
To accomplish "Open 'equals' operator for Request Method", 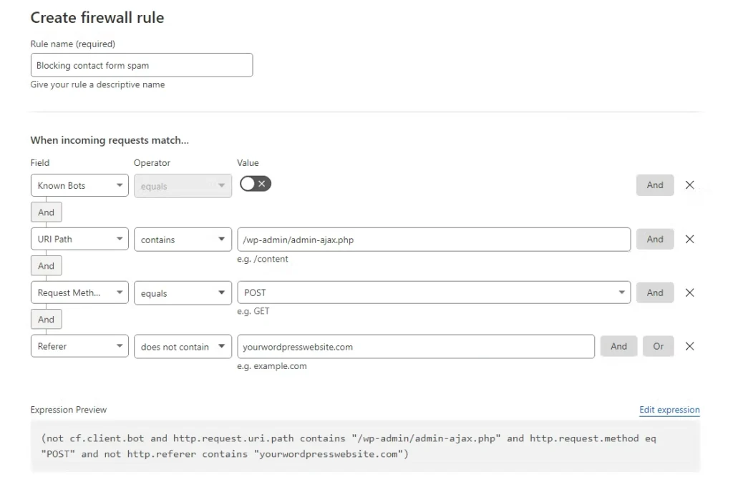I will 183,292.
